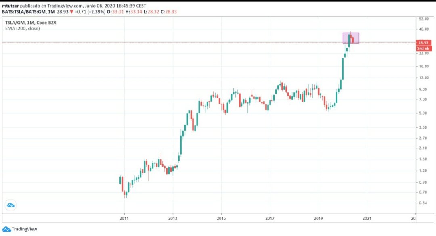Screen dimensions: 436x236
Task: Click the 1.60 price scale label
Action: click(x=423, y=159)
